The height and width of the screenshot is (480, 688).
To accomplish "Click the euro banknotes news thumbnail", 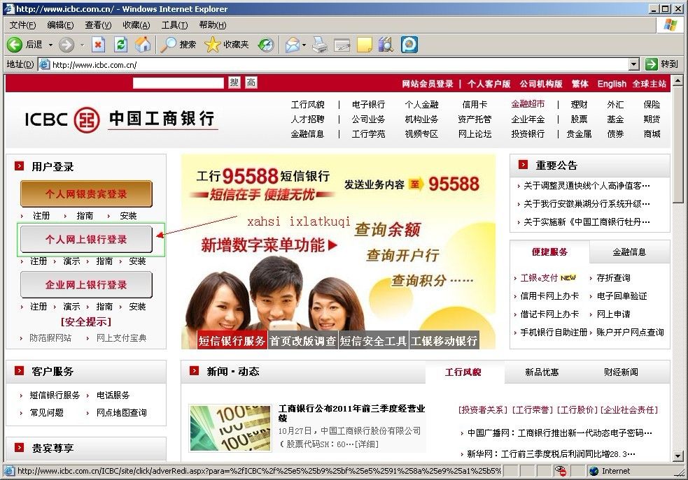I will click(230, 428).
